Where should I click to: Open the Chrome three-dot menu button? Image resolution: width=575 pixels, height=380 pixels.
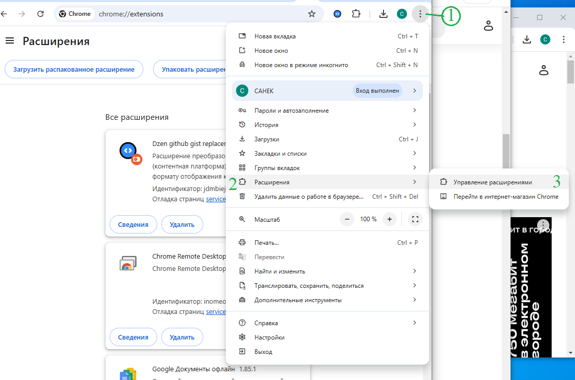(x=420, y=14)
